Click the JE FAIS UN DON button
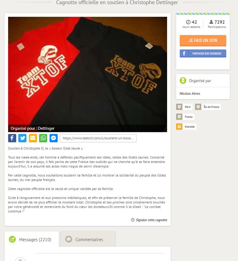Screen dimensions: 238x261 [x=203, y=40]
